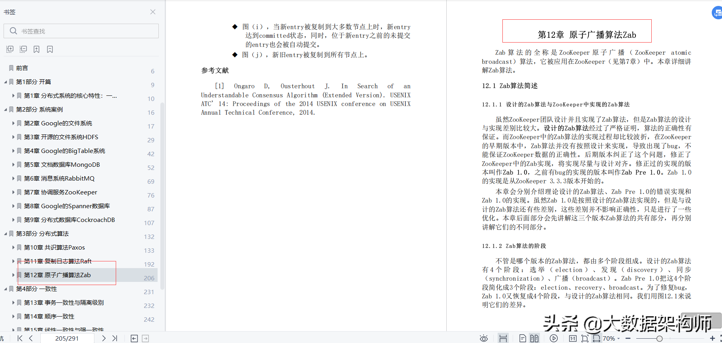Expand 第13章 事务一致性与隔离级别 bookmark
722x343 pixels.
13,303
